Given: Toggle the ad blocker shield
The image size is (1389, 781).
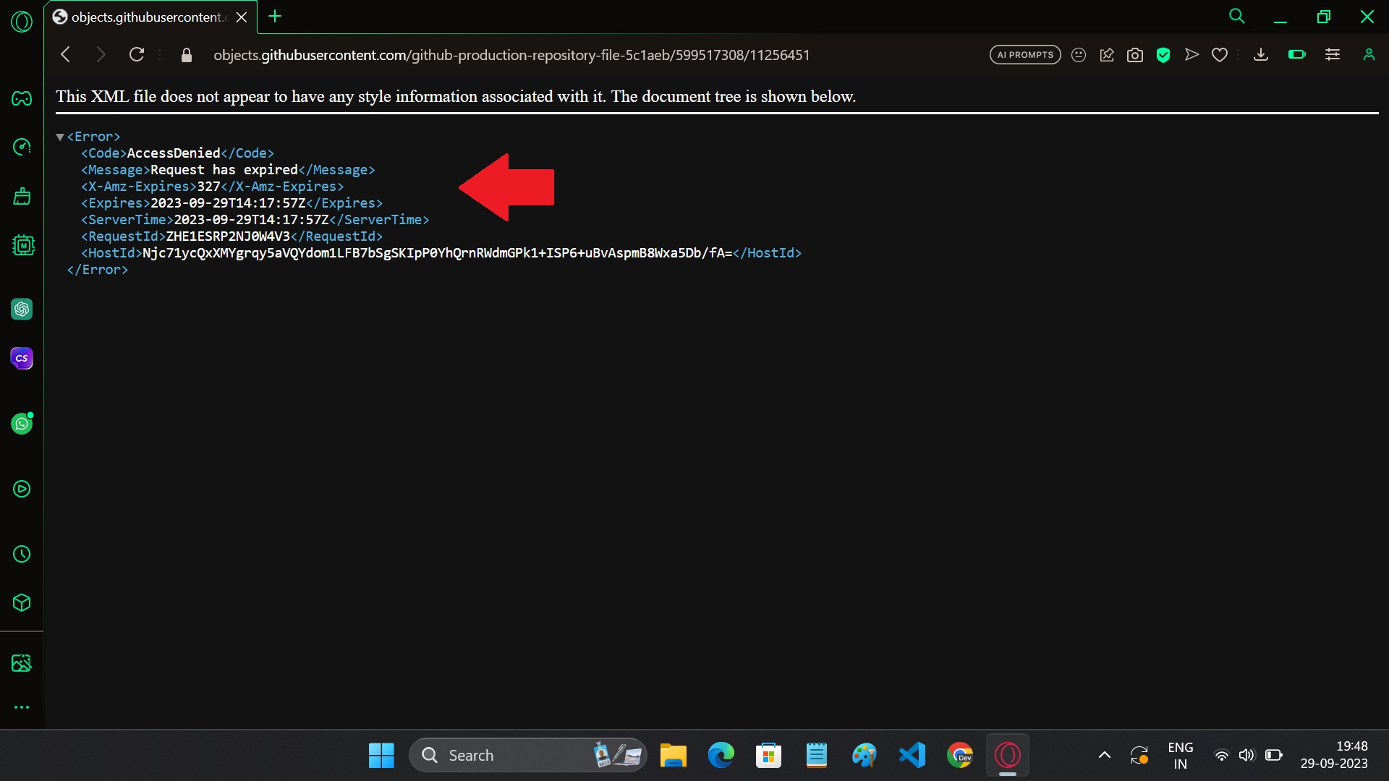Looking at the screenshot, I should tap(1163, 54).
